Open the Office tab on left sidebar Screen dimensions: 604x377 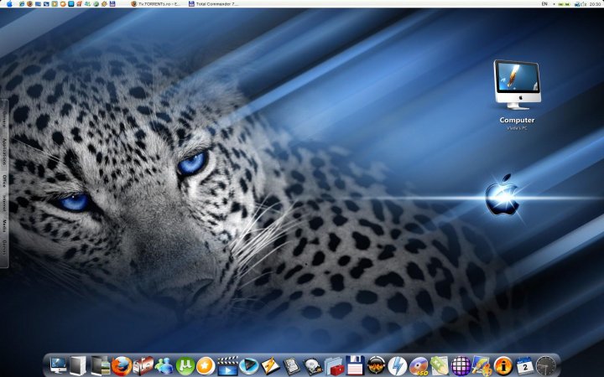tap(5, 181)
